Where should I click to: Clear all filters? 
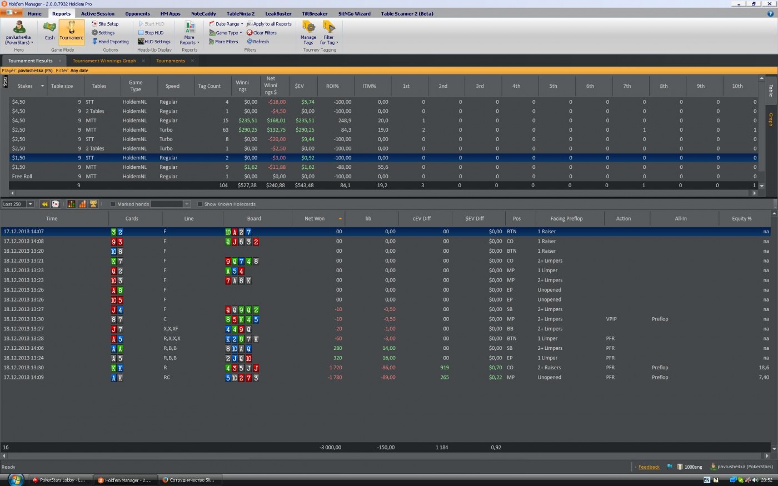pyautogui.click(x=262, y=33)
